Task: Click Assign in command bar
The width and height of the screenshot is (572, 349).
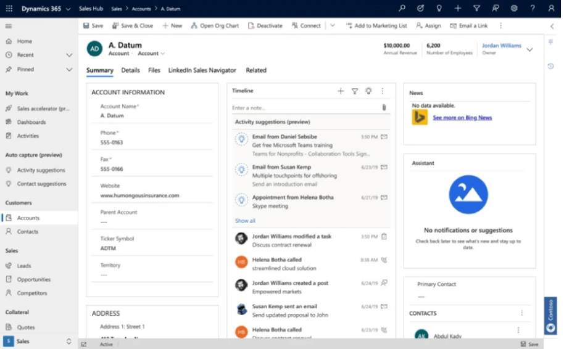Action: (429, 25)
